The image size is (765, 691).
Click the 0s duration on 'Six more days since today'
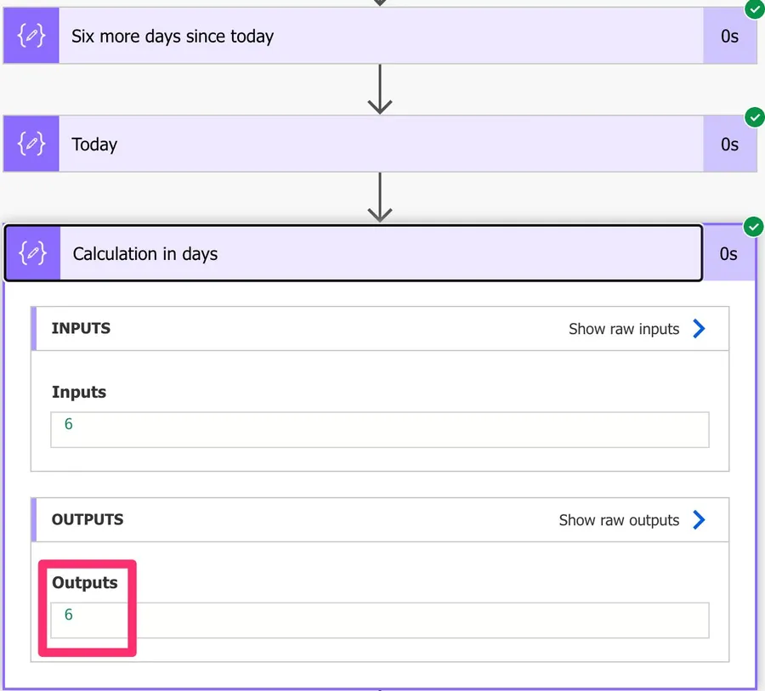coord(729,37)
